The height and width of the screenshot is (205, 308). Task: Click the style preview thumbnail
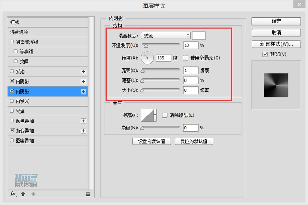pyautogui.click(x=276, y=85)
